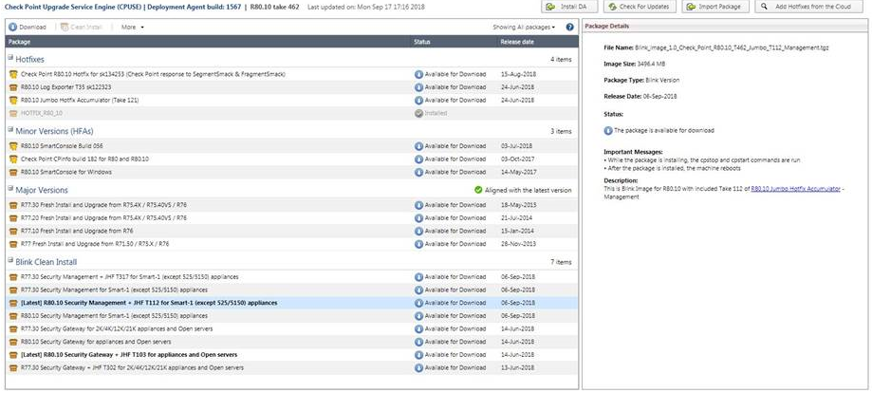Click the Install DA button
This screenshot has height=393, width=872.
click(x=569, y=7)
